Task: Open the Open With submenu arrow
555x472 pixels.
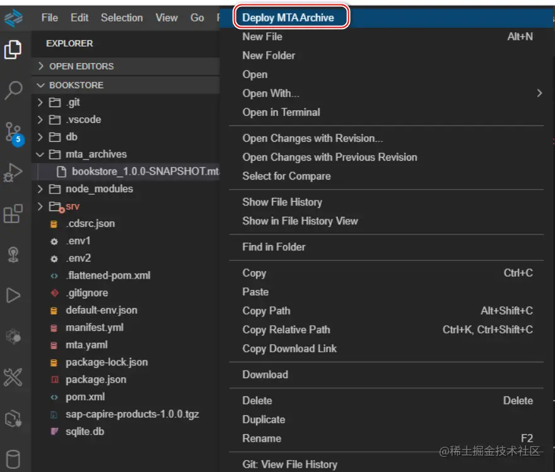Action: pyautogui.click(x=539, y=93)
